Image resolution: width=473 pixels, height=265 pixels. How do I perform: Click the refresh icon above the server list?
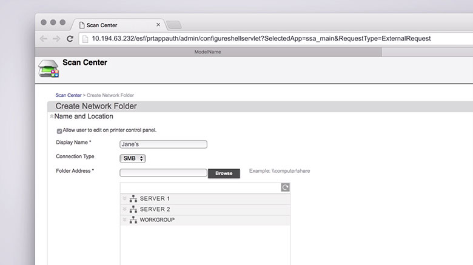[x=285, y=188]
